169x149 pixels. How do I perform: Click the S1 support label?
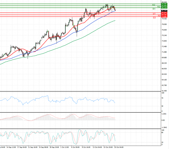154,14
